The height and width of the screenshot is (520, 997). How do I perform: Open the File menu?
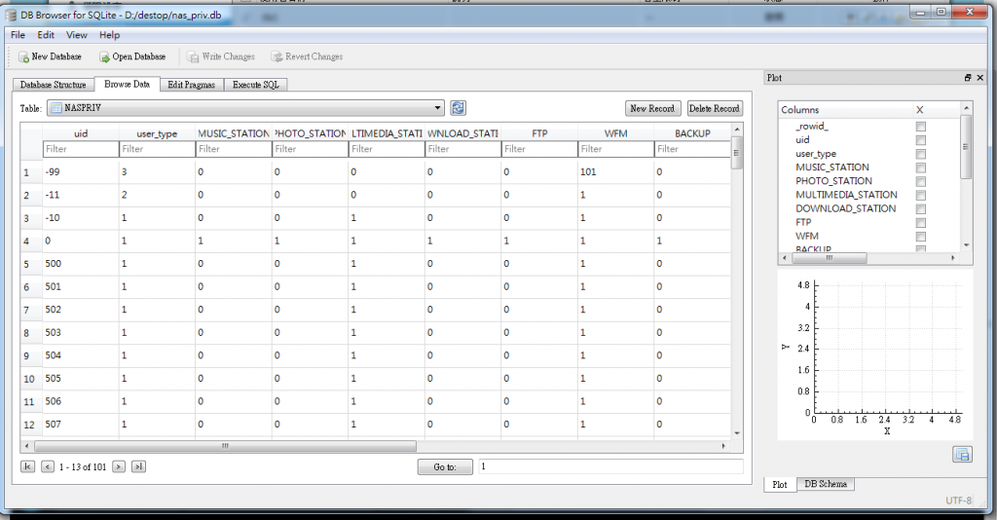pyautogui.click(x=18, y=35)
